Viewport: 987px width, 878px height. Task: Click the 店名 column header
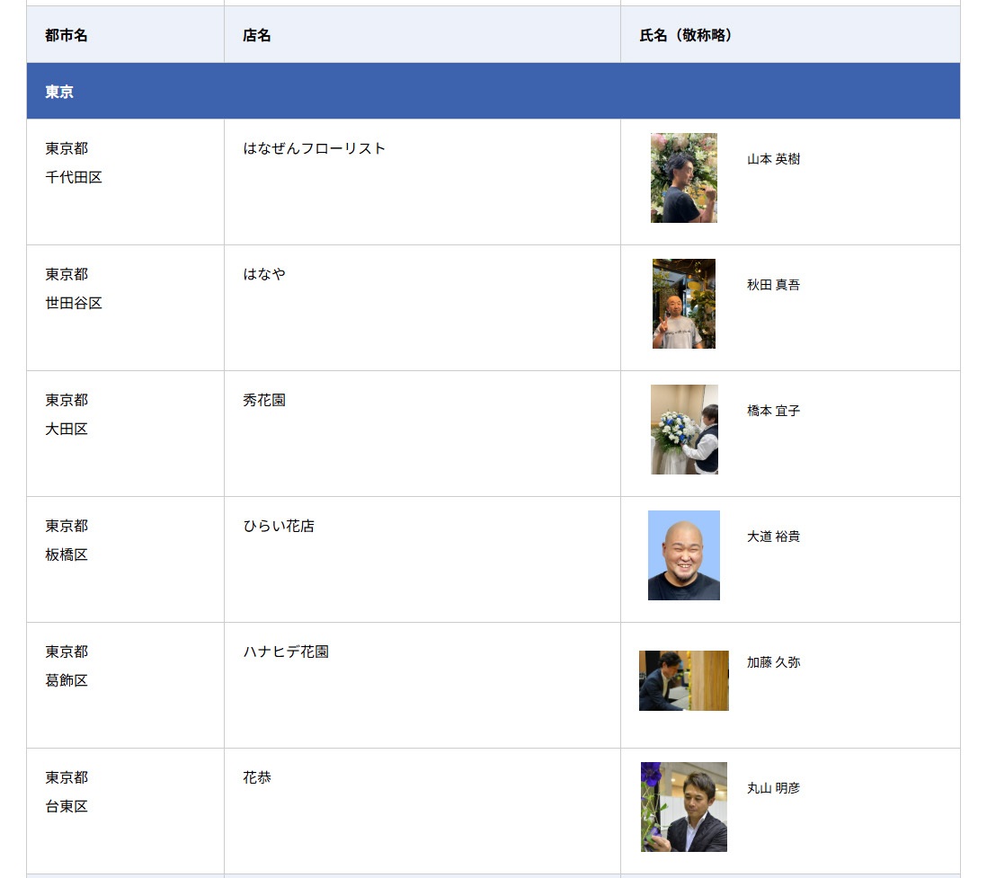(x=256, y=35)
